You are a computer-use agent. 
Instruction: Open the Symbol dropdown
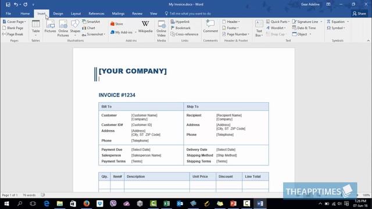pyautogui.click(x=336, y=28)
